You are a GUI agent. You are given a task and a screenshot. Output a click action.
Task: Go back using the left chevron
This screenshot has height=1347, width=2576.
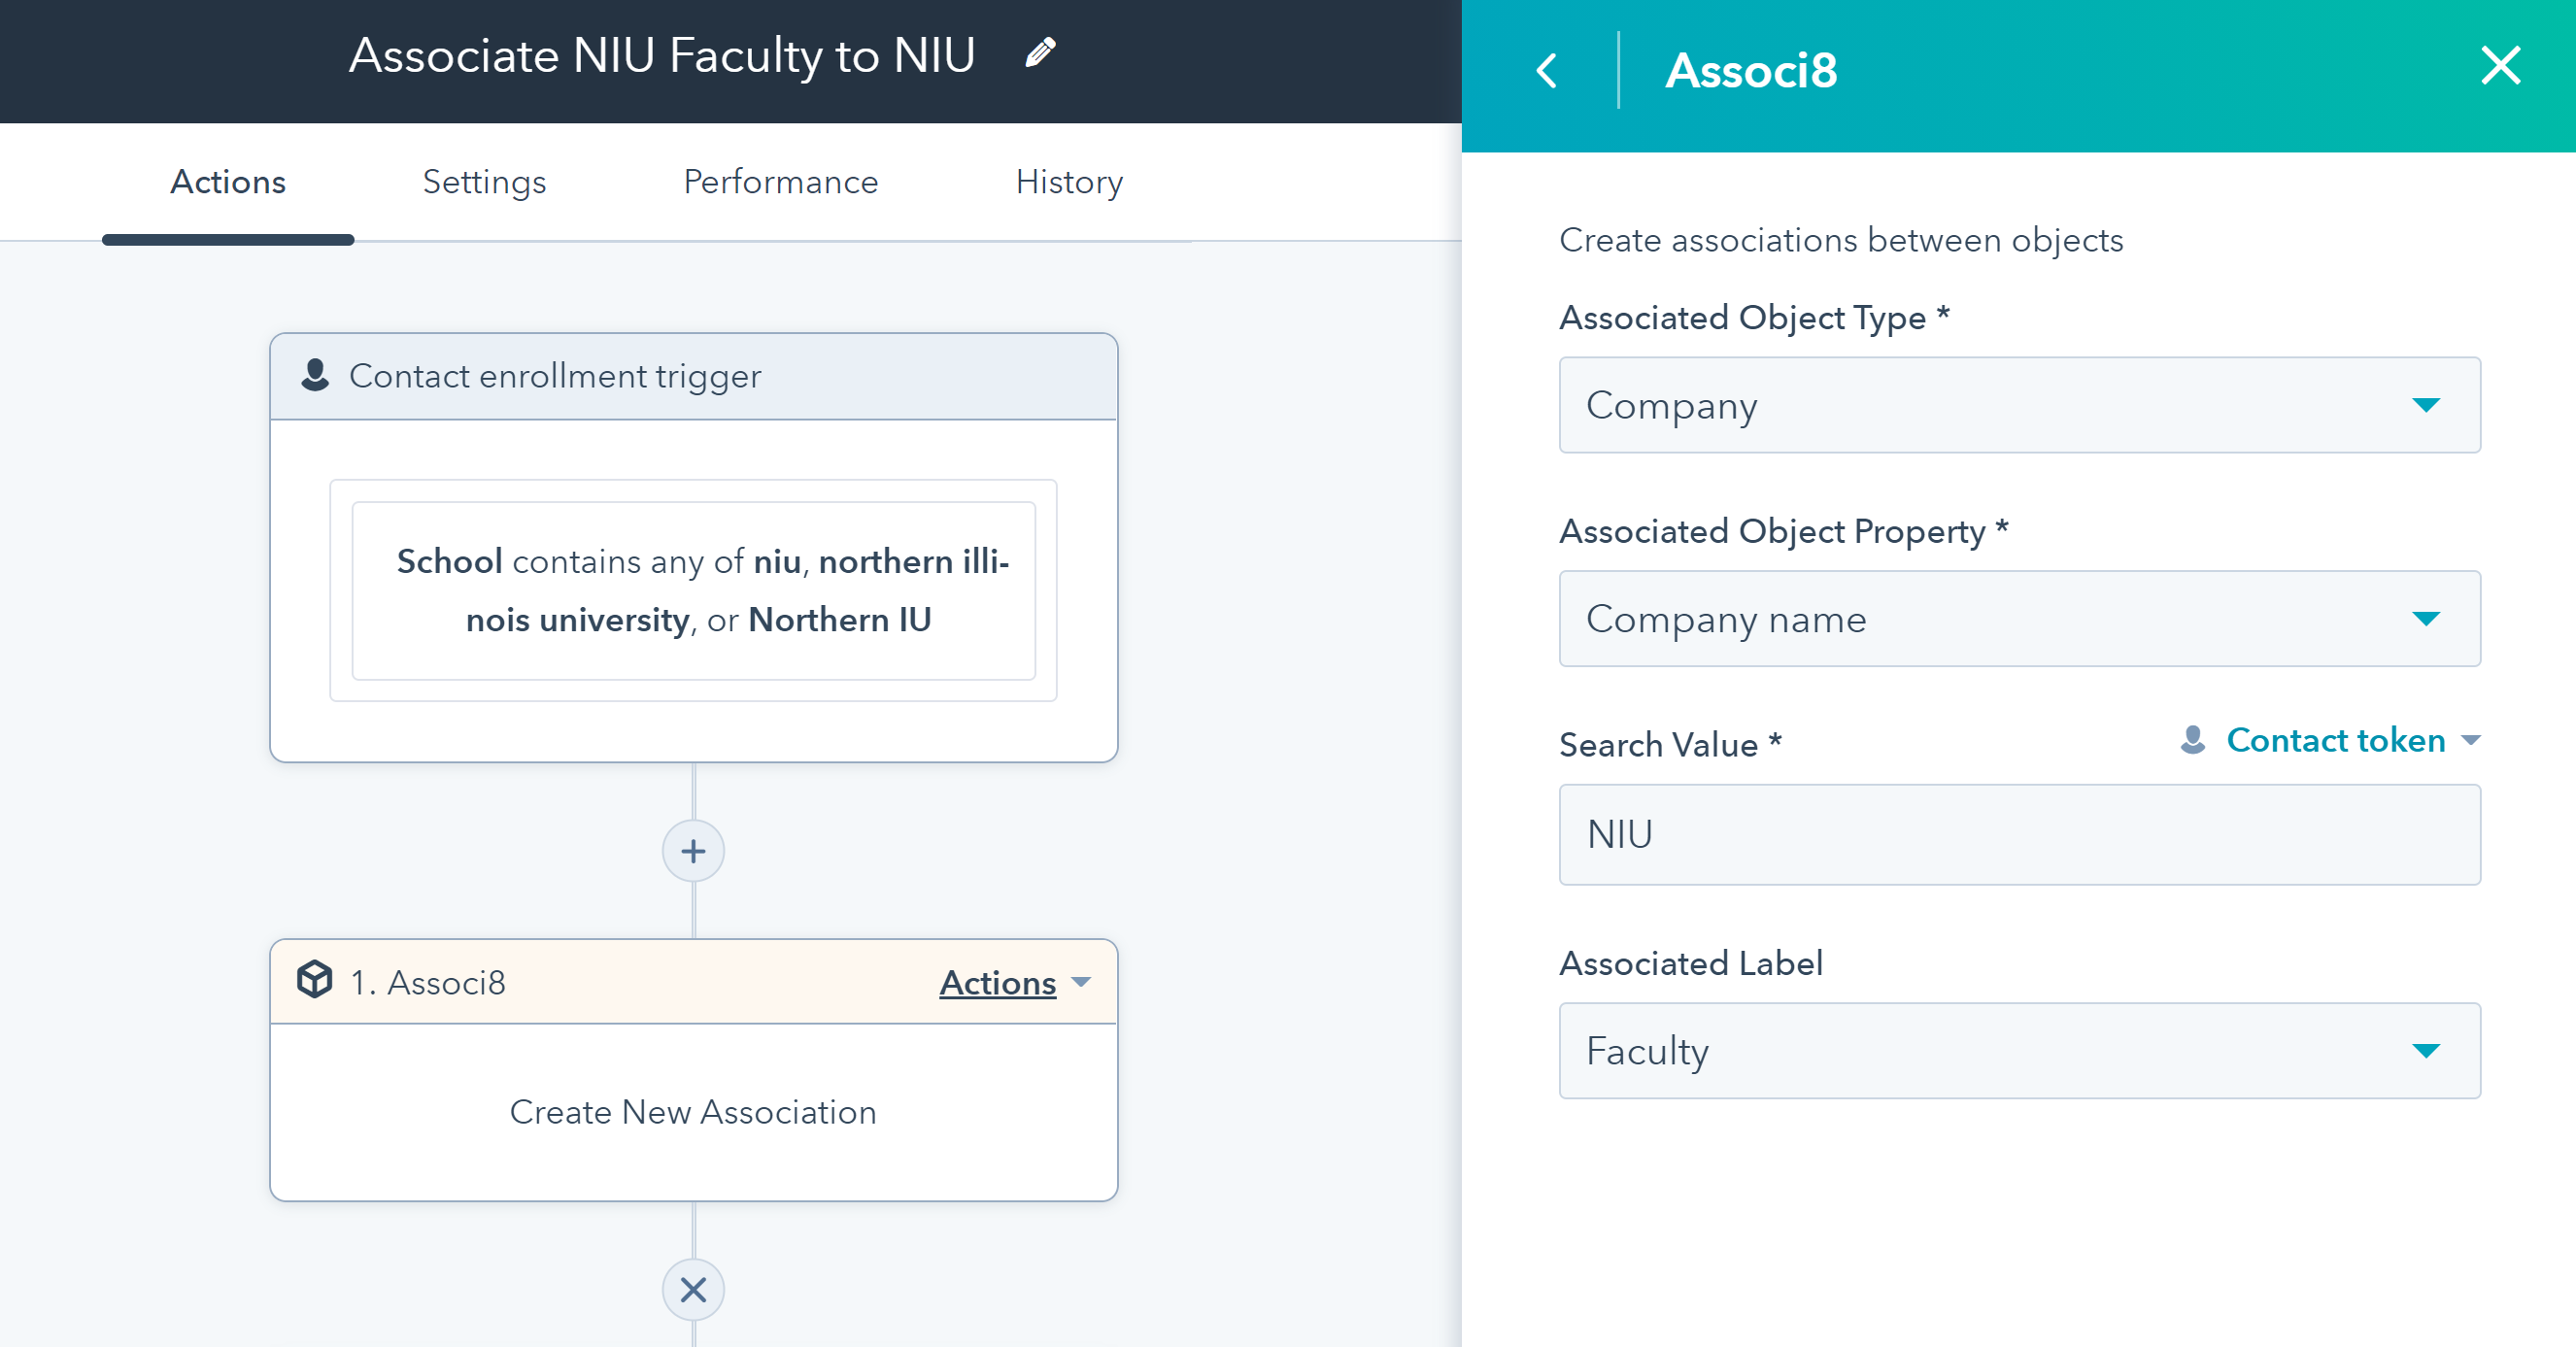pos(1547,71)
